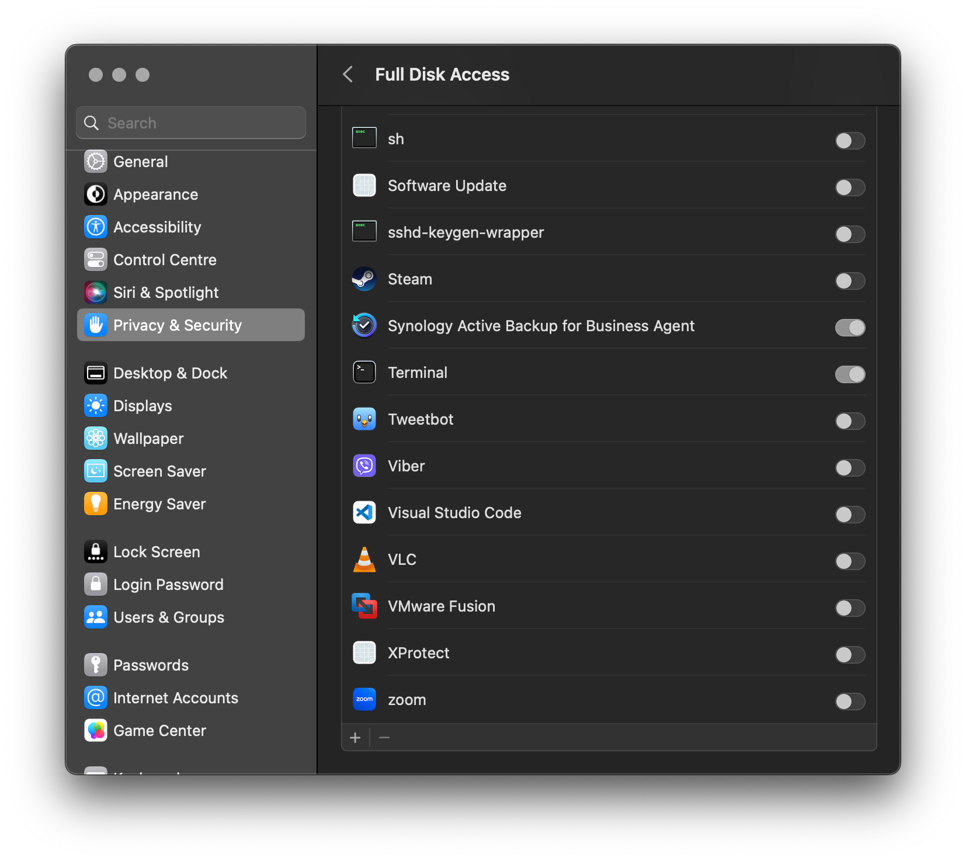The height and width of the screenshot is (861, 966).
Task: Open Passwords settings
Action: [191, 665]
